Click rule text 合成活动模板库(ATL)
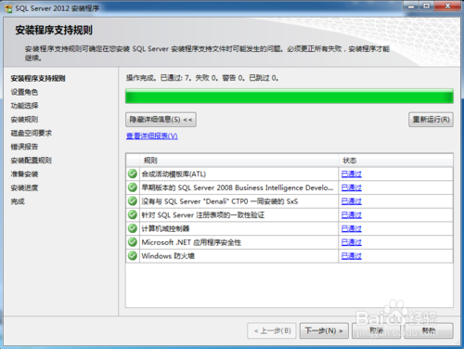Viewport: 464px width, 349px height. pyautogui.click(x=174, y=174)
